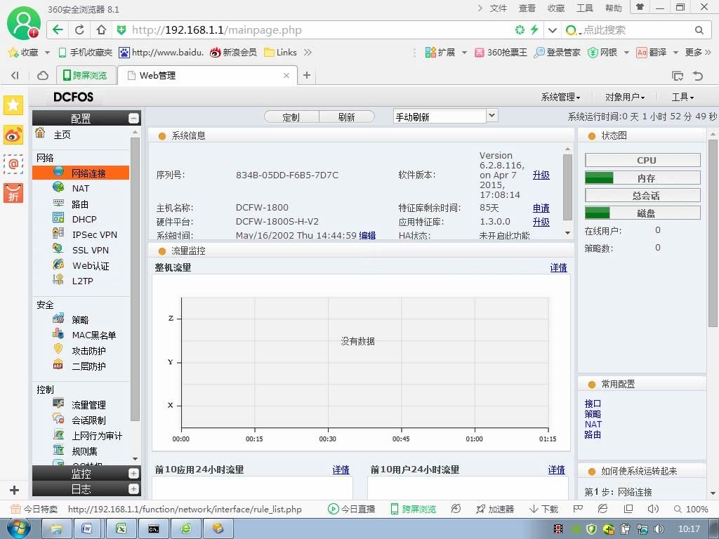Click the 攻击防护 shield icon

pyautogui.click(x=58, y=349)
